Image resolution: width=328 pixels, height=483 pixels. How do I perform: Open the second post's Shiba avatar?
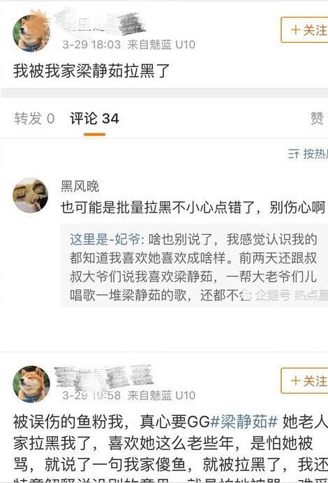pos(31,384)
